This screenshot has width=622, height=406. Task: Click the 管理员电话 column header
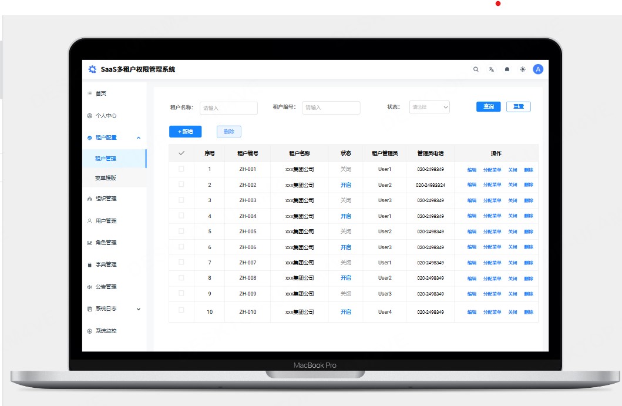(x=431, y=153)
